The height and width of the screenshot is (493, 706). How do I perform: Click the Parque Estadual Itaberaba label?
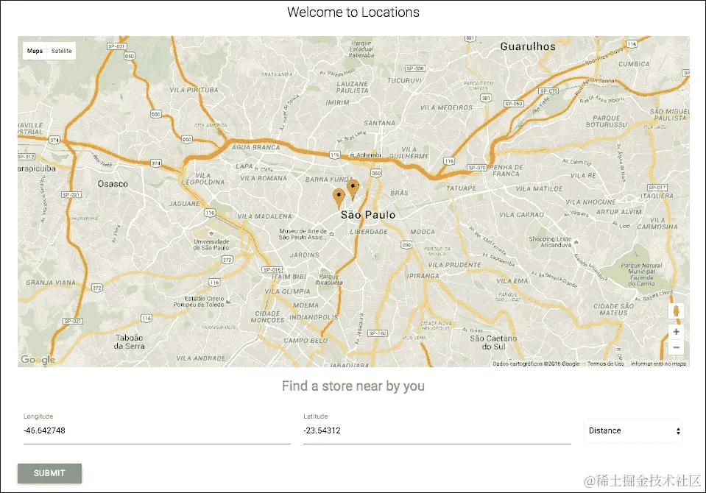tap(361, 49)
